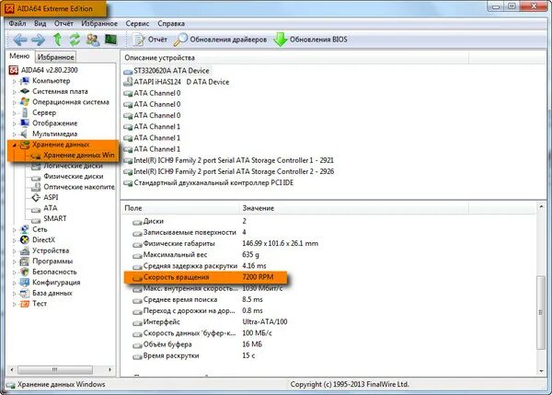Open the users icon in toolbar

pos(93,40)
